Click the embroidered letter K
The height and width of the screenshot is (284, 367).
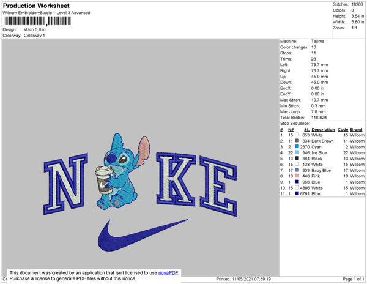tap(176, 179)
